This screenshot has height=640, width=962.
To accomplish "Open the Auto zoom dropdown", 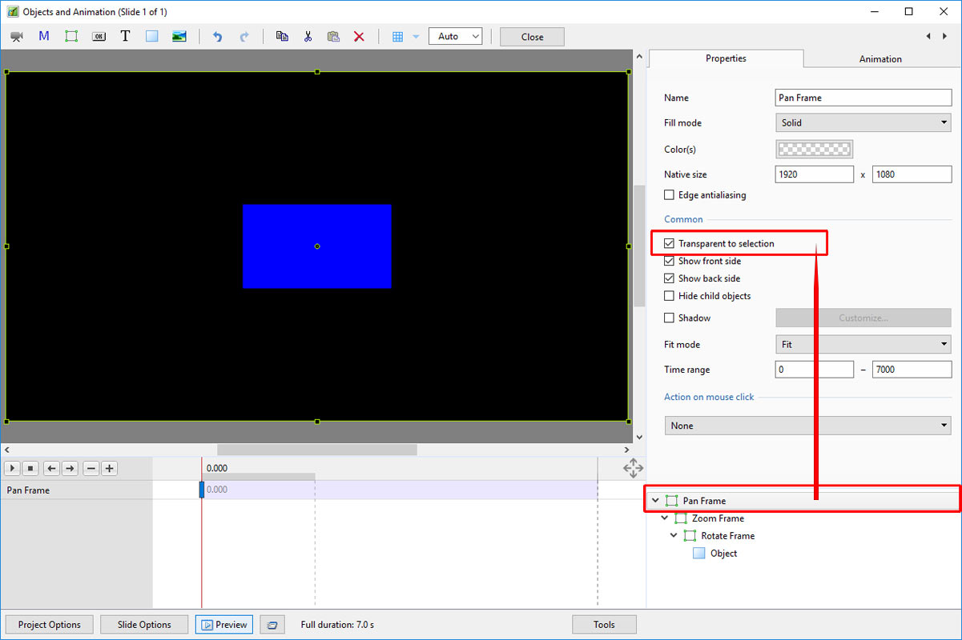I will click(456, 37).
